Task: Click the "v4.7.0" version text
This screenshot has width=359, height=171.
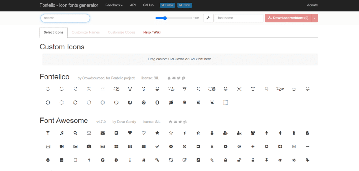Action: 101,122
